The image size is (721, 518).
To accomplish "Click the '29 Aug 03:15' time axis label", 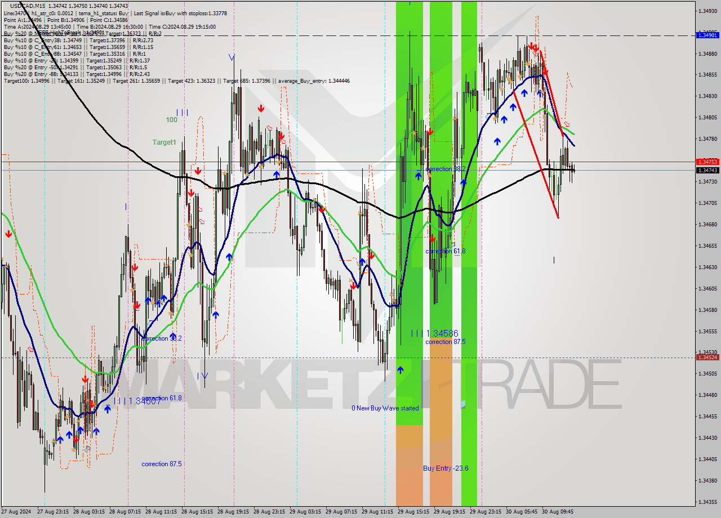I will pyautogui.click(x=305, y=512).
